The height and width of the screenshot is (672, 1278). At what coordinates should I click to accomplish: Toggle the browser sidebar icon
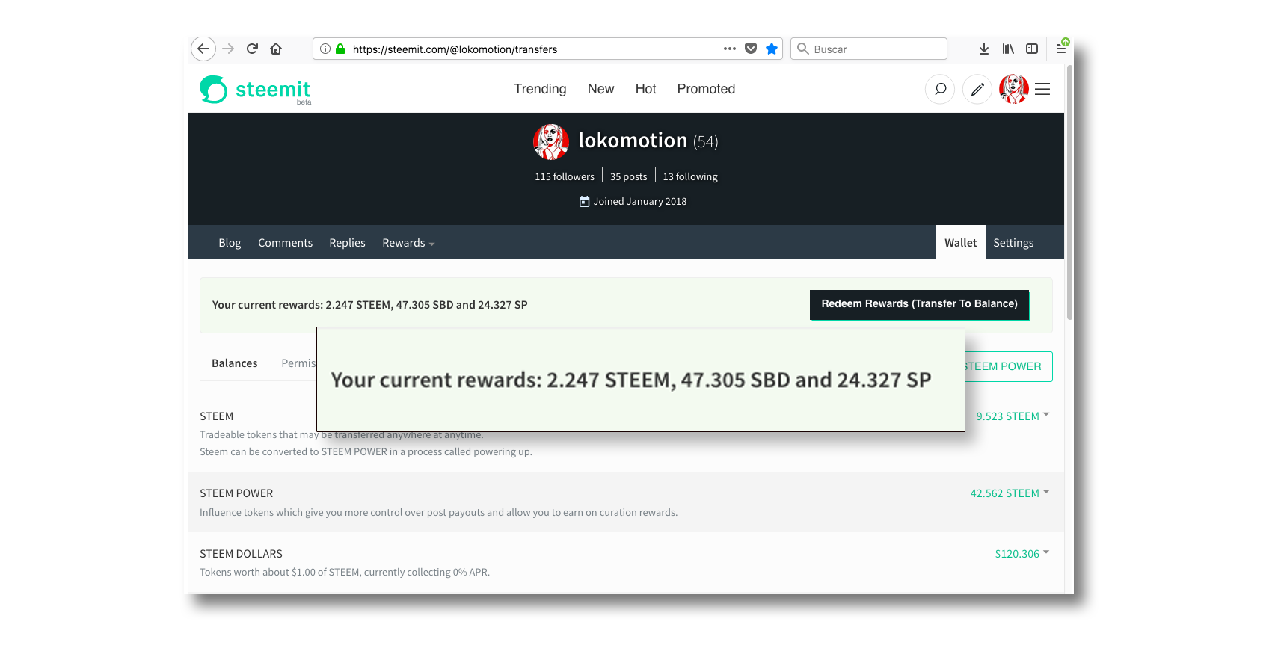[x=1032, y=49]
